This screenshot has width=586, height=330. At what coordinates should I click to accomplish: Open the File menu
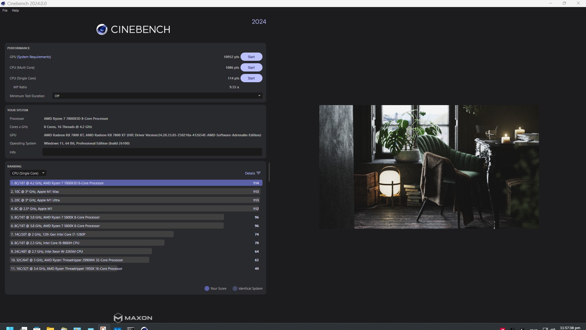pos(5,10)
